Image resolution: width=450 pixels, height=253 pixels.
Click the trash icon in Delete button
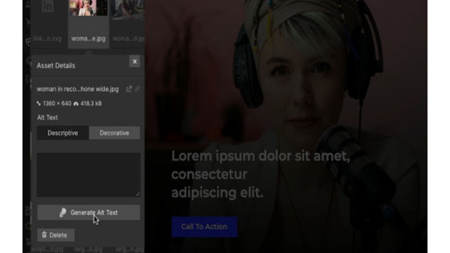point(44,235)
